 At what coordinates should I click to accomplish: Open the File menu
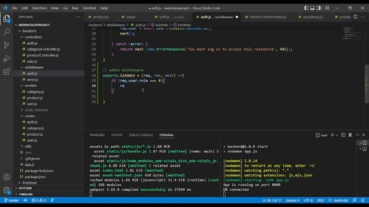14,8
